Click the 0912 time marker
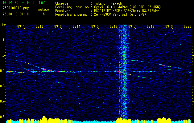 coord(39,26)
